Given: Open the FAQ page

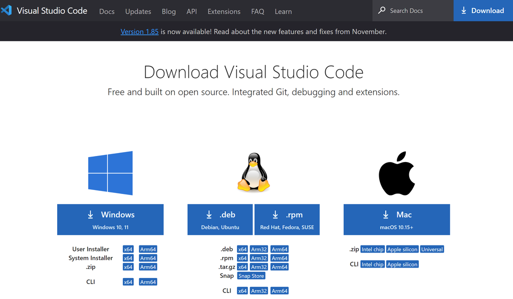Looking at the screenshot, I should pyautogui.click(x=258, y=11).
